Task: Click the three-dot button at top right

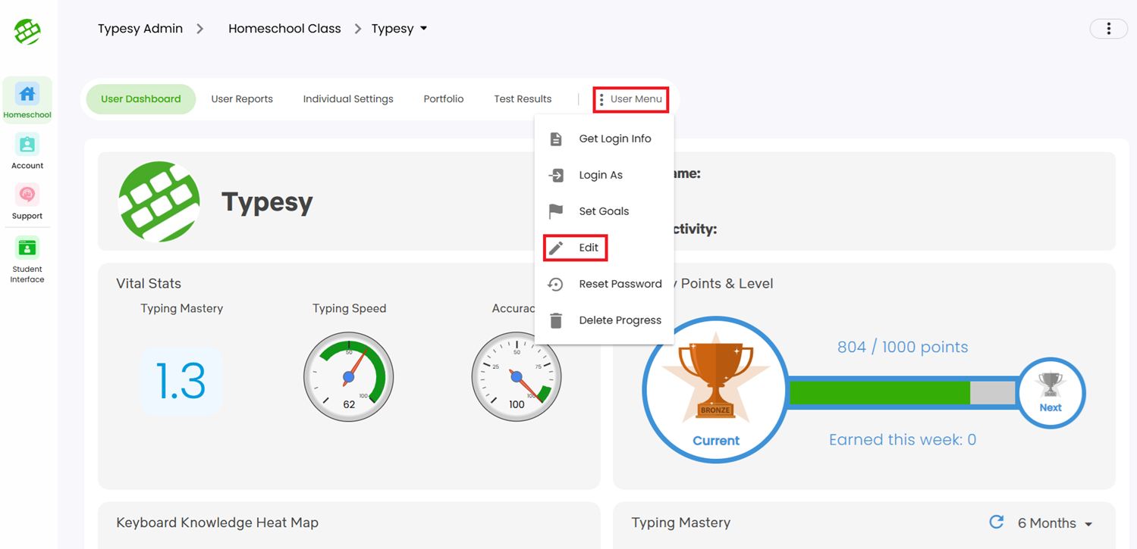Action: coord(1108,29)
